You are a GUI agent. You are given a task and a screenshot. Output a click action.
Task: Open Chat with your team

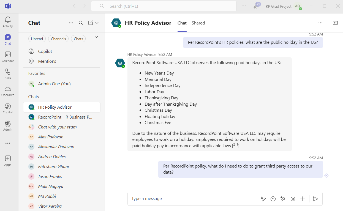point(62,127)
